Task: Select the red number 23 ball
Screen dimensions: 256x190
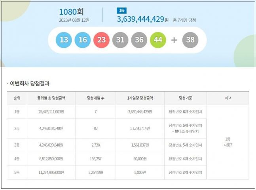Action: tap(101, 40)
